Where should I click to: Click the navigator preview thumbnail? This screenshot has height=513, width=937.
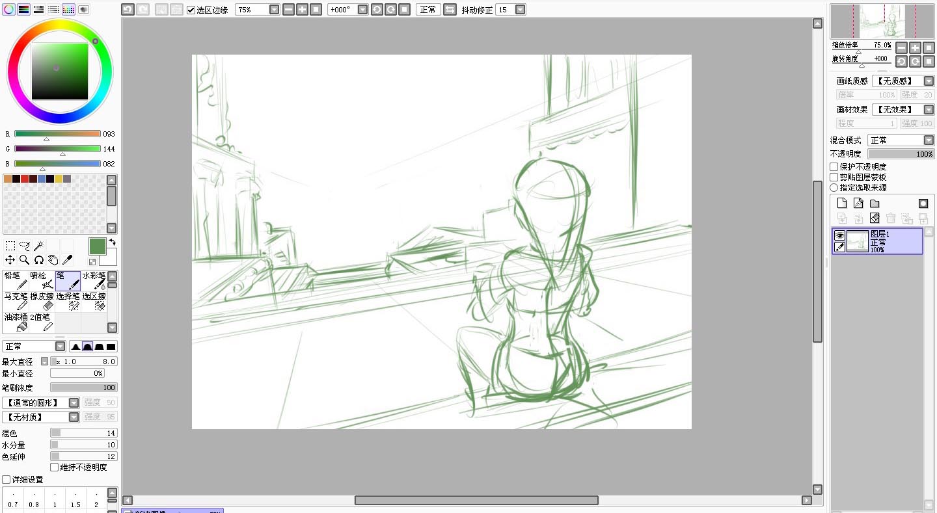tap(883, 21)
